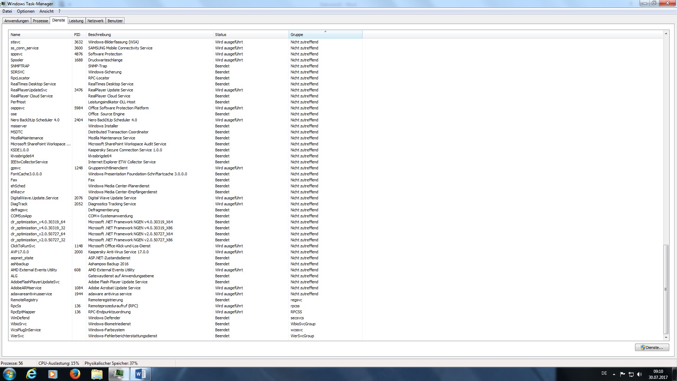The width and height of the screenshot is (677, 381).
Task: Select the PerfHost service row
Action: pyautogui.click(x=185, y=102)
